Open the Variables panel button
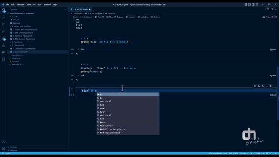 (143, 17)
